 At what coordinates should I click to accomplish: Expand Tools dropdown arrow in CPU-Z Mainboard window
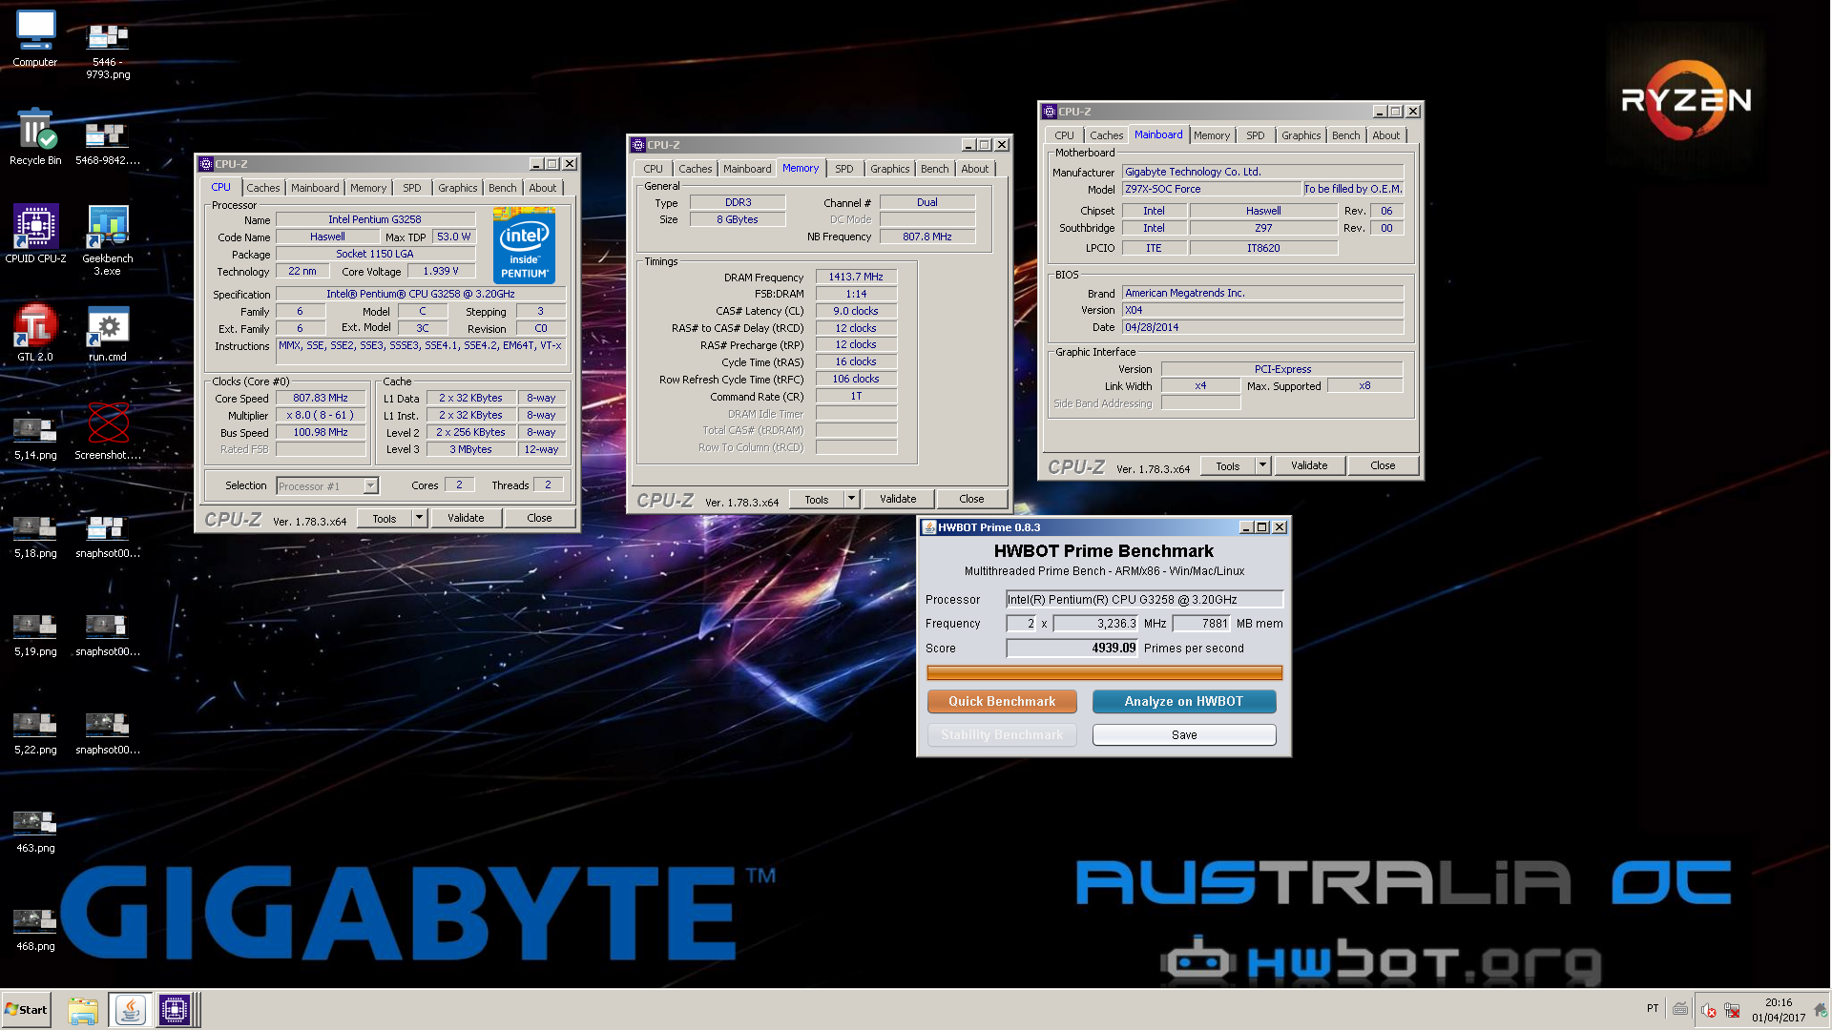(x=1262, y=465)
